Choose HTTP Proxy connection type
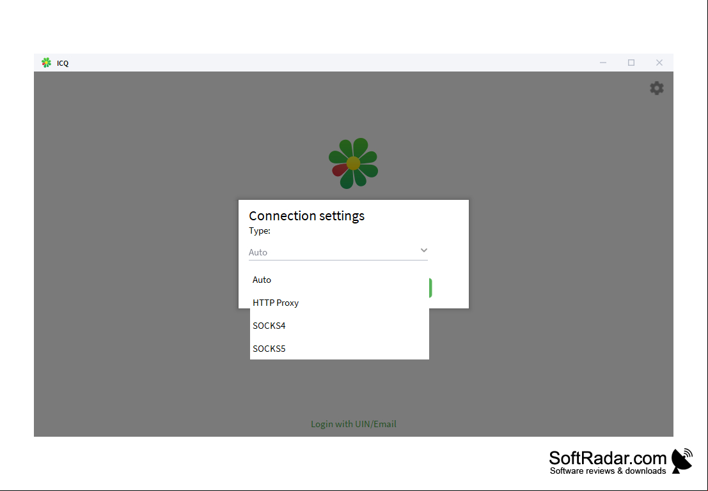708x491 pixels. tap(339, 303)
